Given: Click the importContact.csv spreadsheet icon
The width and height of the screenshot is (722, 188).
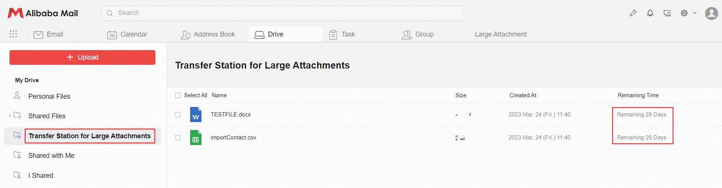Looking at the screenshot, I should (195, 138).
